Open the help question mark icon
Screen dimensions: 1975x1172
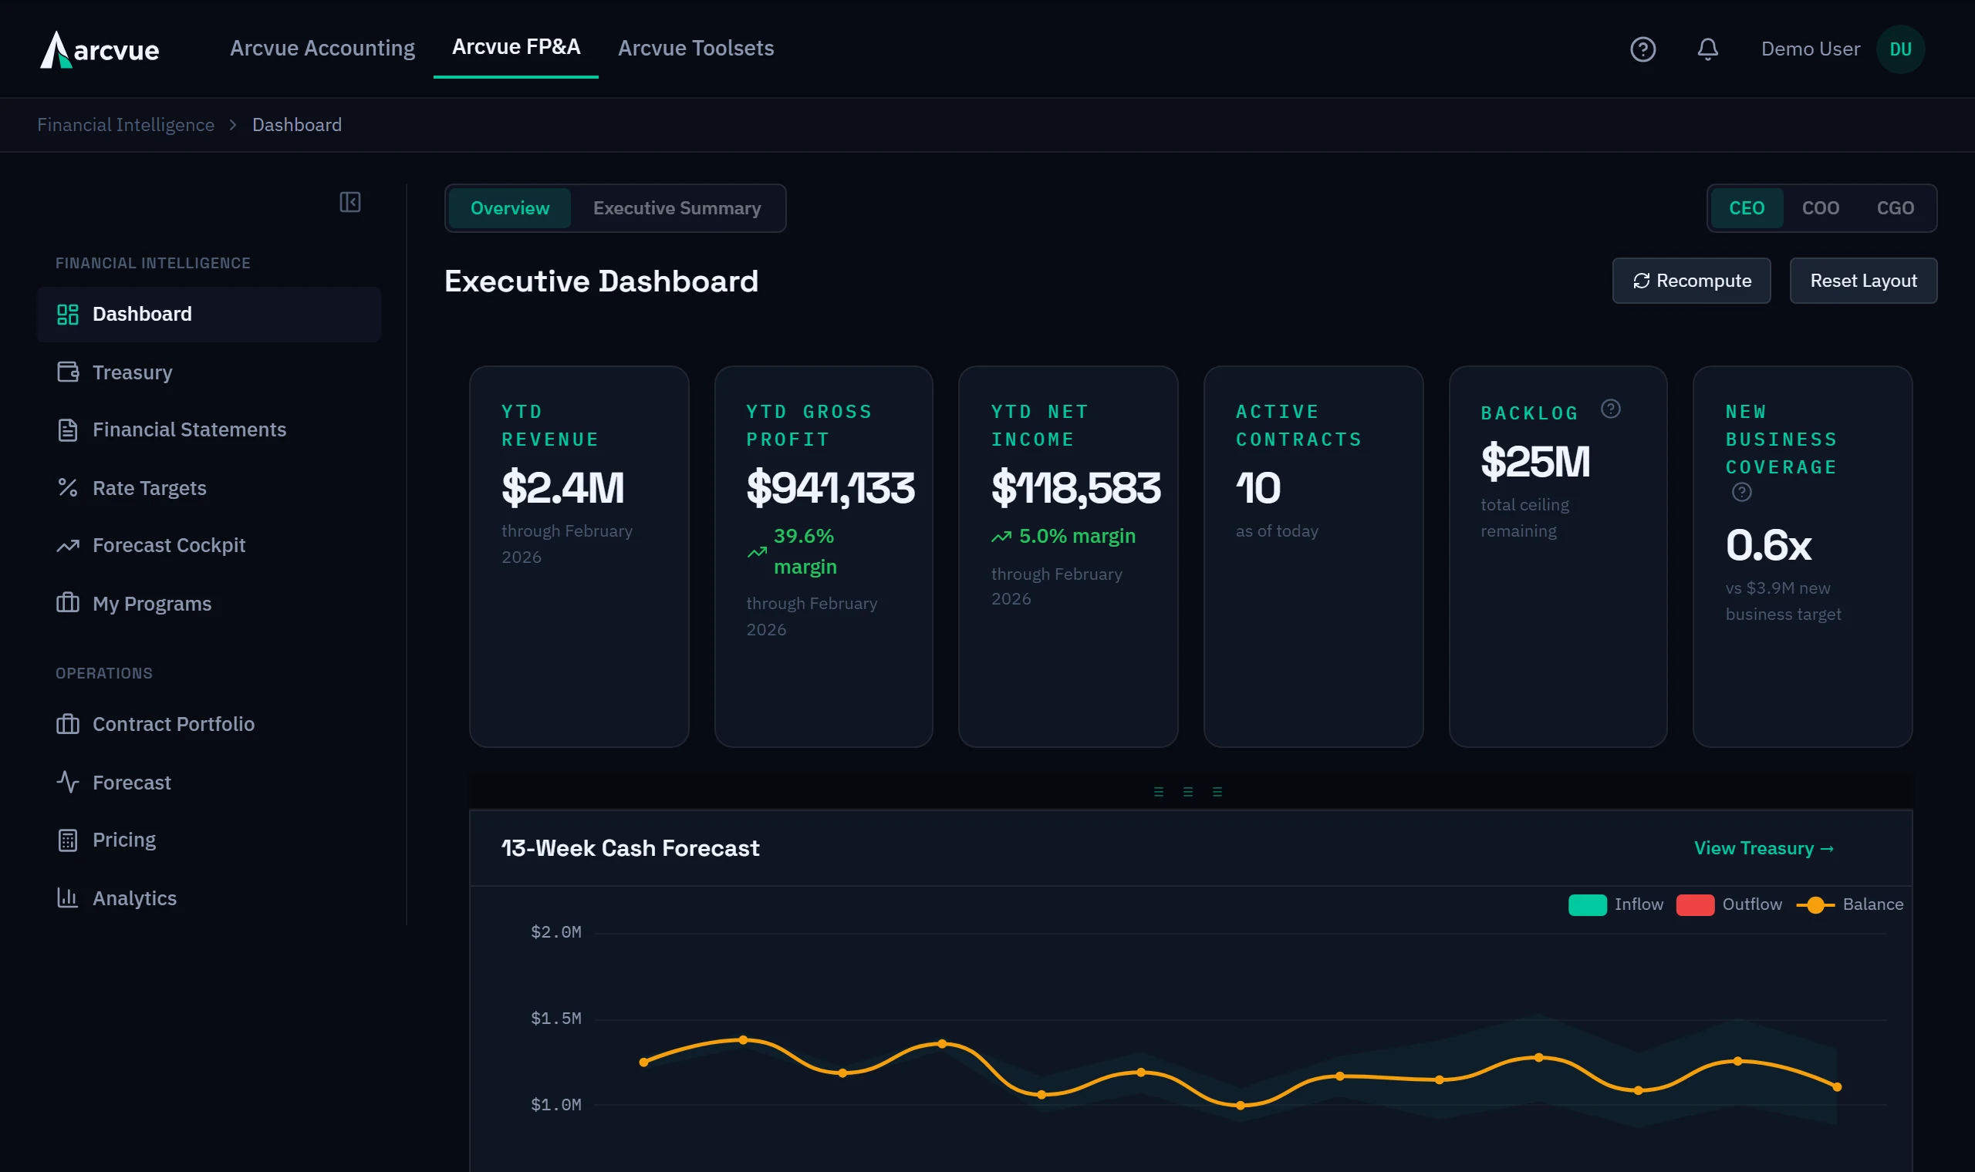point(1642,49)
